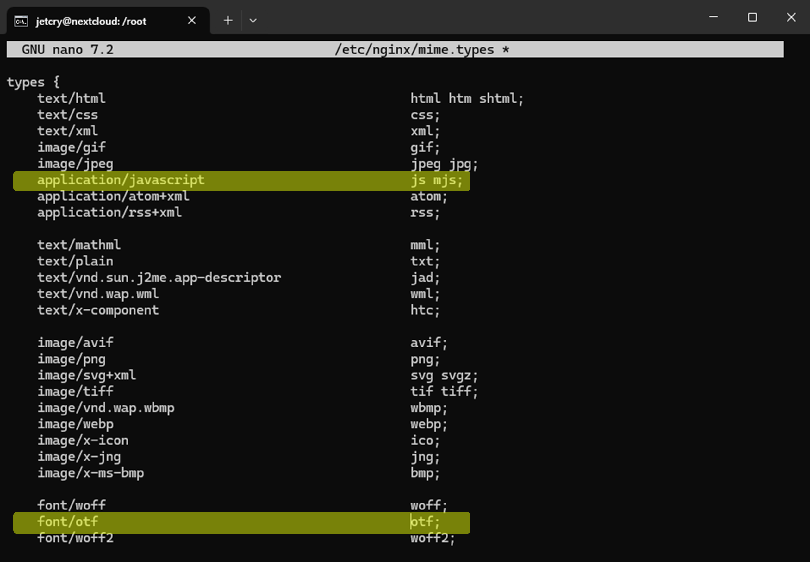Open the new-tab profile dropdown arrow
Viewport: 810px width, 562px height.
[x=253, y=21]
